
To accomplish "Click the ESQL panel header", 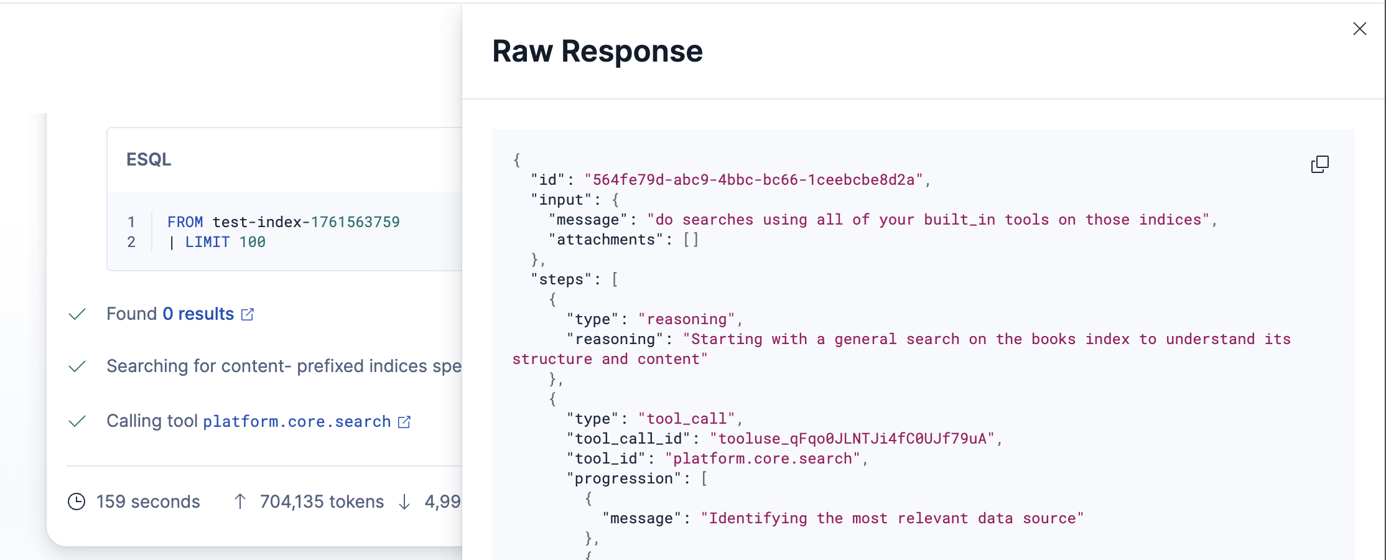I will point(149,160).
